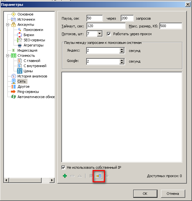Click the Индексация green I icon
Image resolution: width=192 pixels, height=201 pixels.
click(13, 50)
